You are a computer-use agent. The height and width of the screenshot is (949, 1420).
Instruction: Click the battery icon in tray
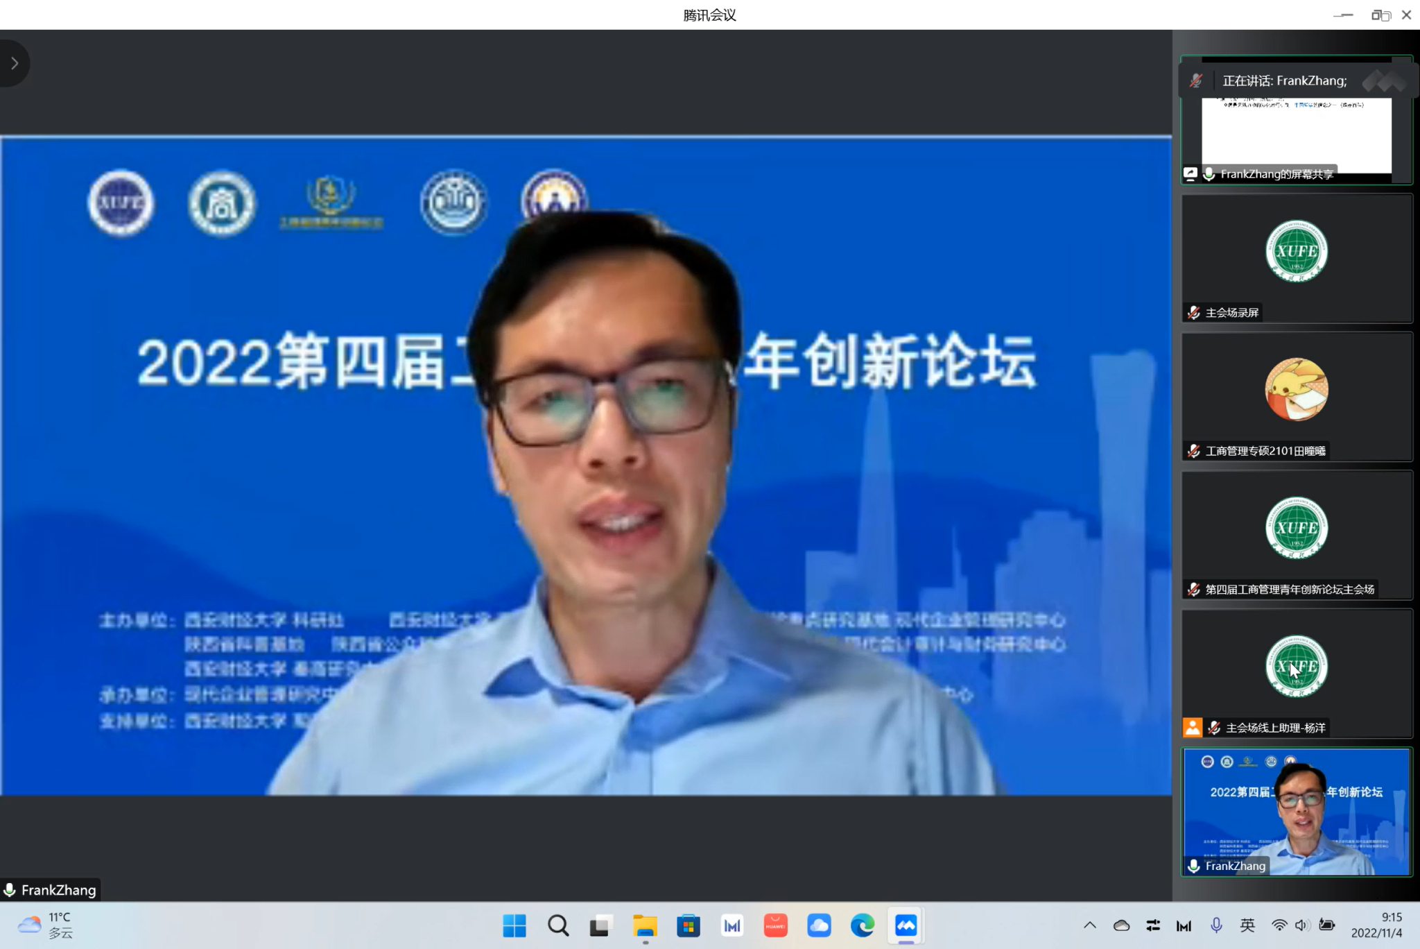point(1327,925)
